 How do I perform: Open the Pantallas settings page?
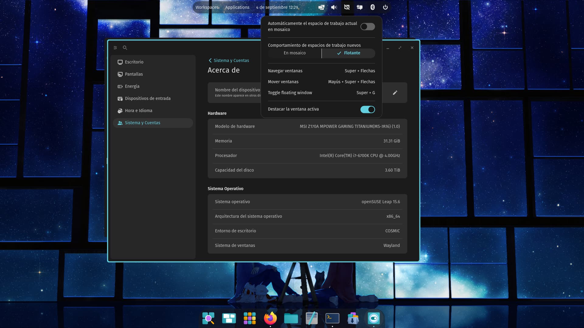pyautogui.click(x=134, y=74)
